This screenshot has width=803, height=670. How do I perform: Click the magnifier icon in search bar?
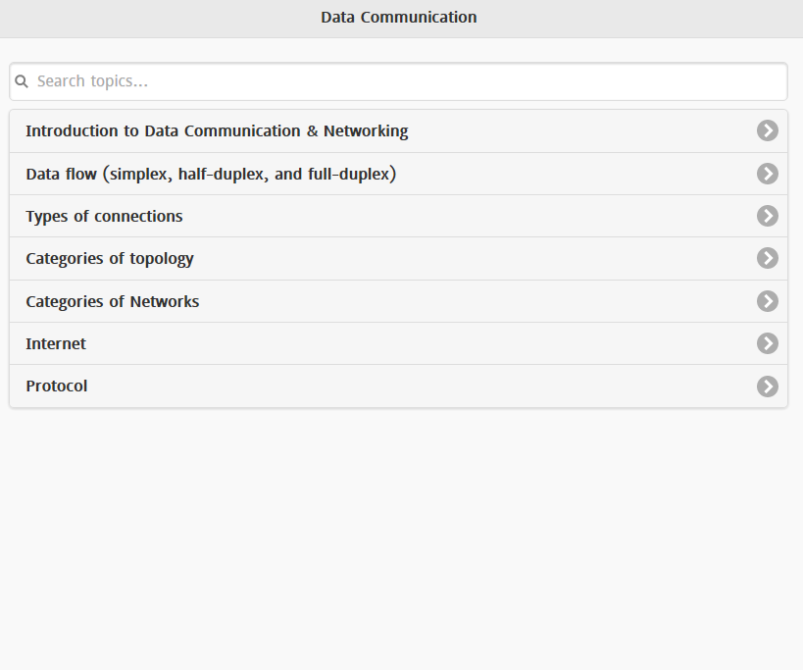point(22,81)
